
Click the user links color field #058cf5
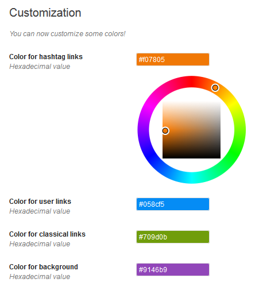pos(173,204)
